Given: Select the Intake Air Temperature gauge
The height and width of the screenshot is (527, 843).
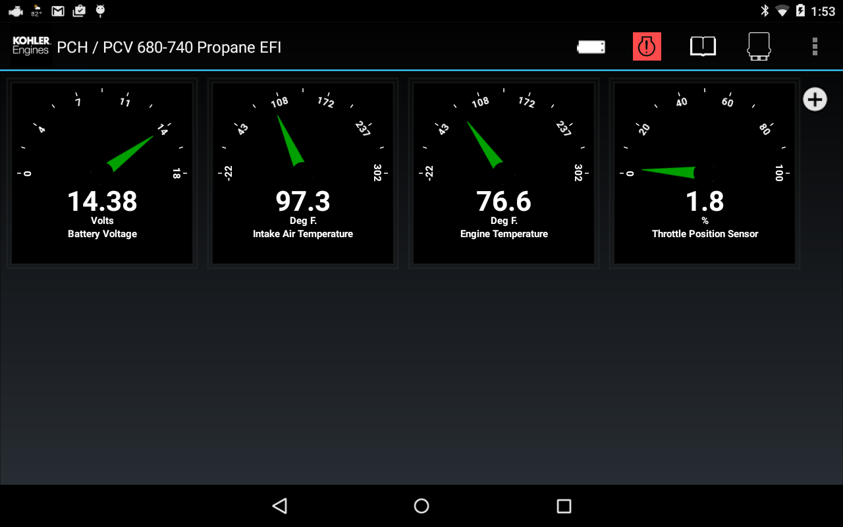Looking at the screenshot, I should pos(303,173).
